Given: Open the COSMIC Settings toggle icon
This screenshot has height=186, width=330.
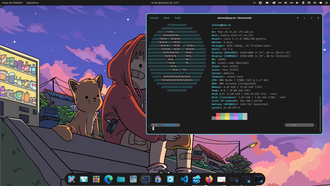Looking at the screenshot, I should click(x=170, y=180).
